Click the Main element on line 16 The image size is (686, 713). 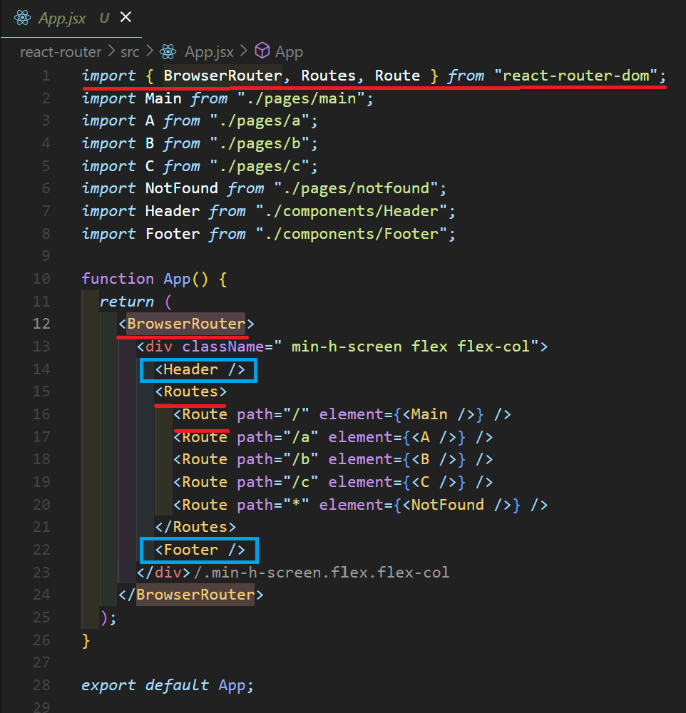point(438,414)
